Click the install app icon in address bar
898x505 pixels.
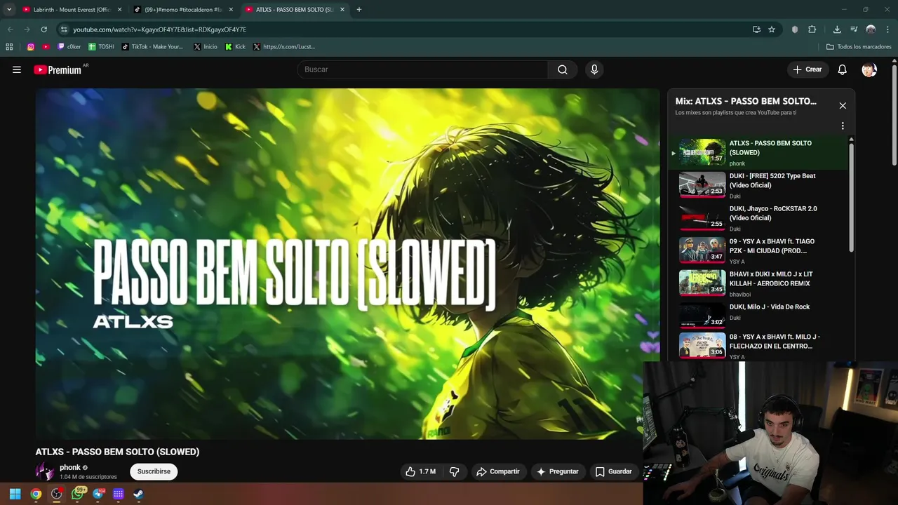756,29
